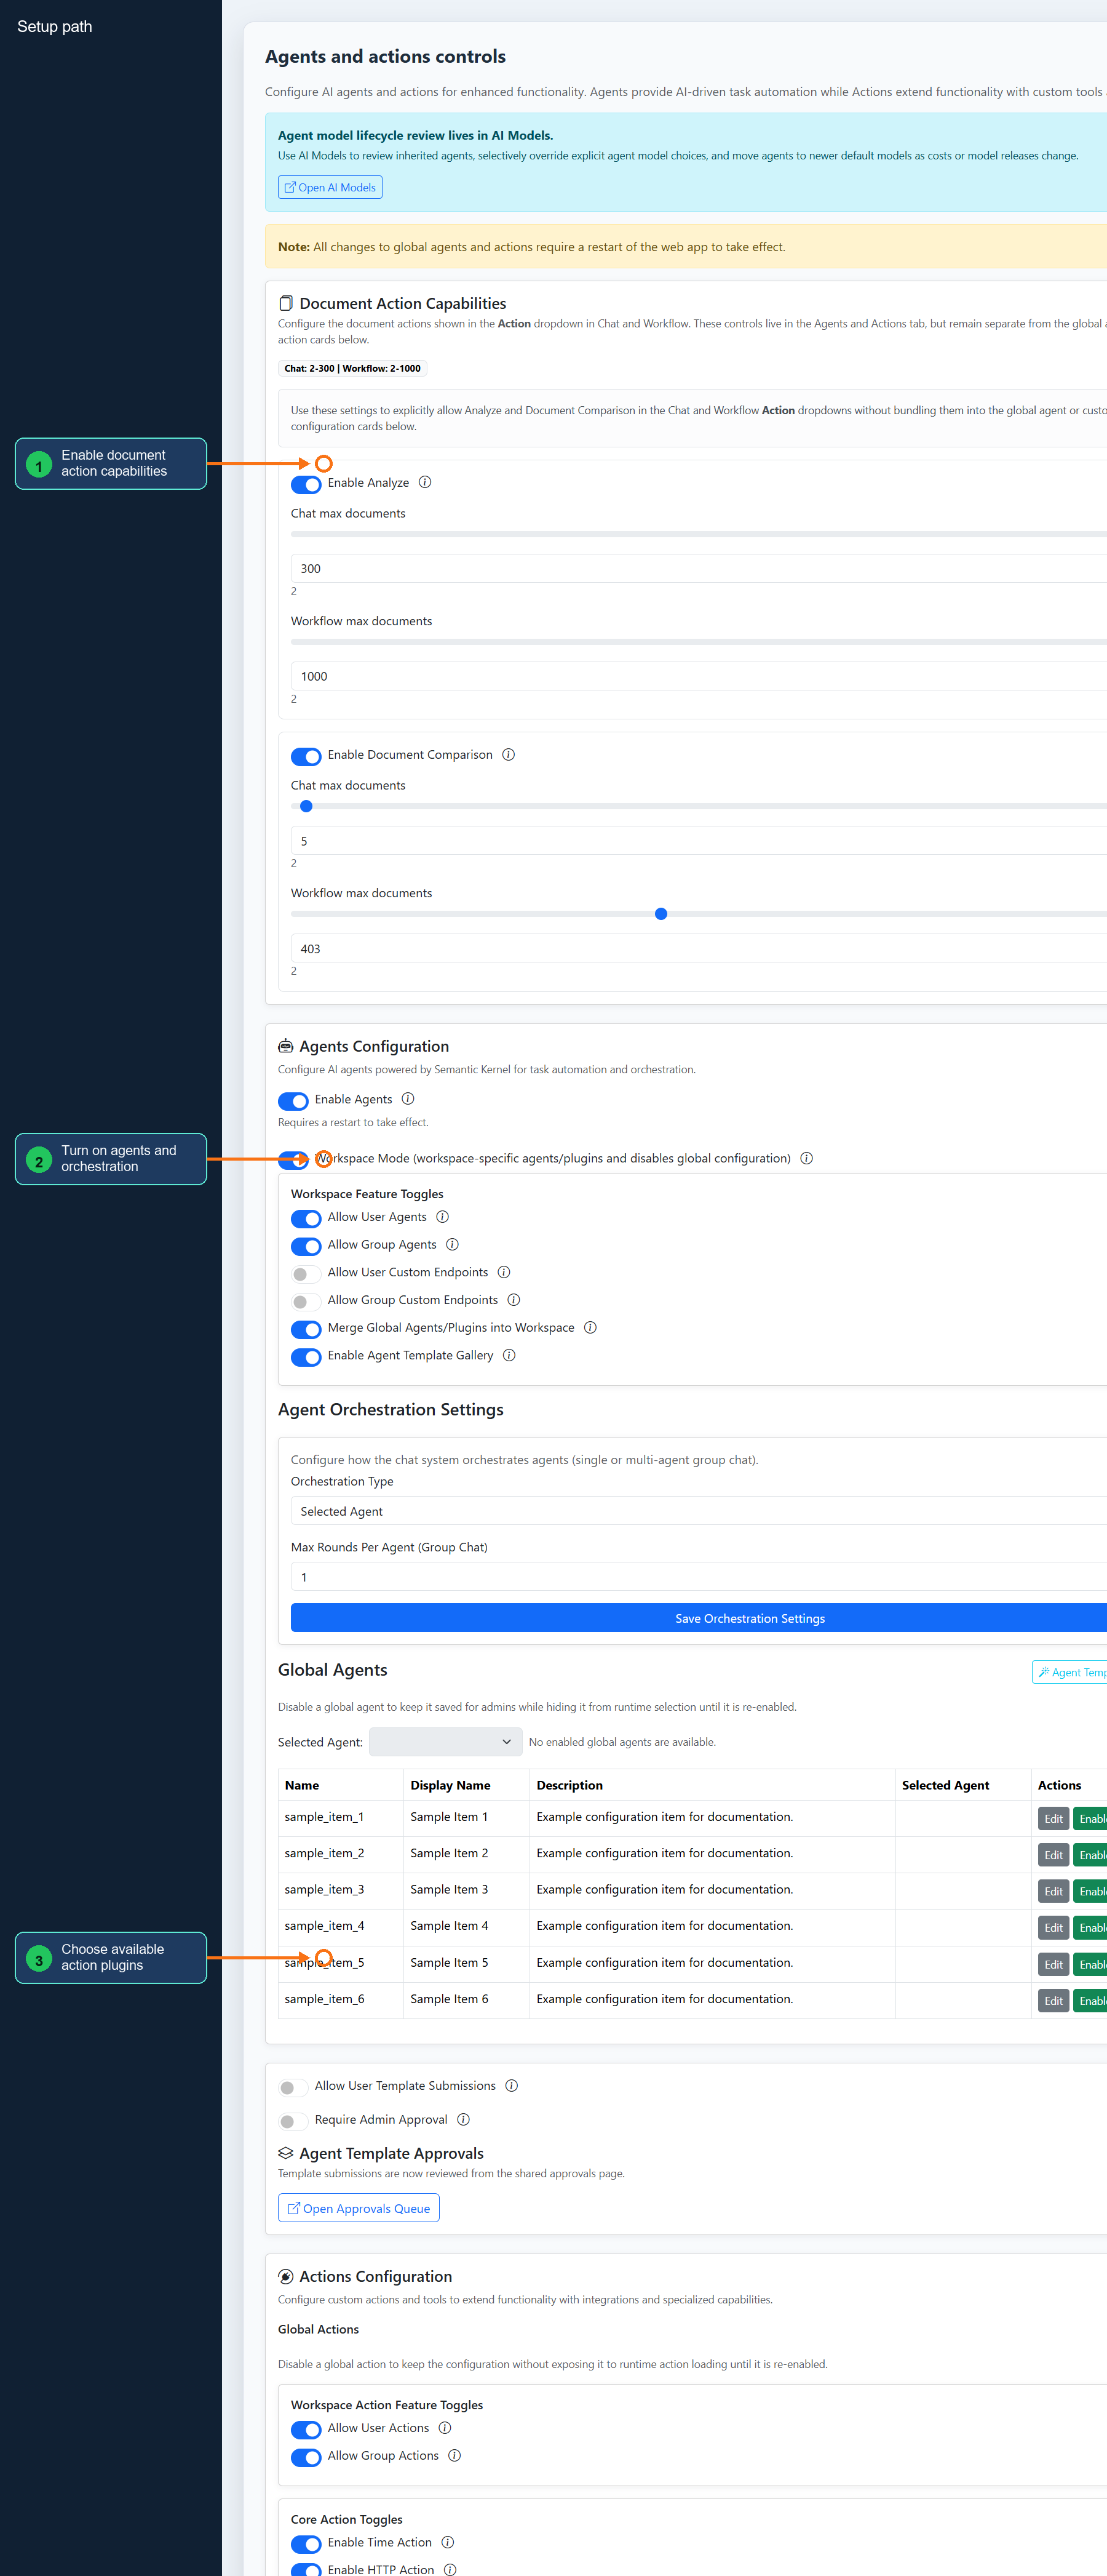Click info icon beside Allow User Agents
The height and width of the screenshot is (2576, 1107).
(x=443, y=1217)
